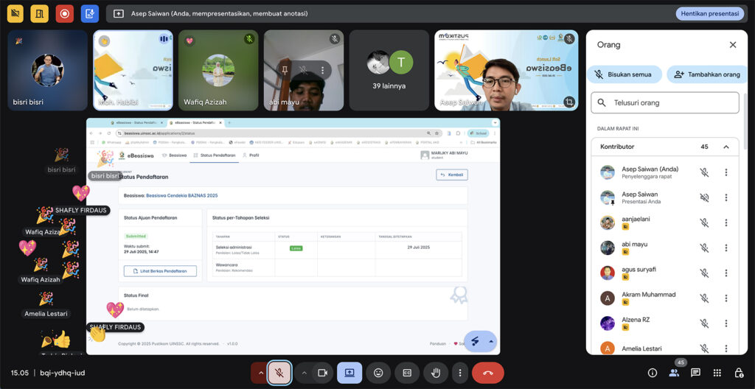
Task: Open the meeting details info icon
Action: point(653,373)
